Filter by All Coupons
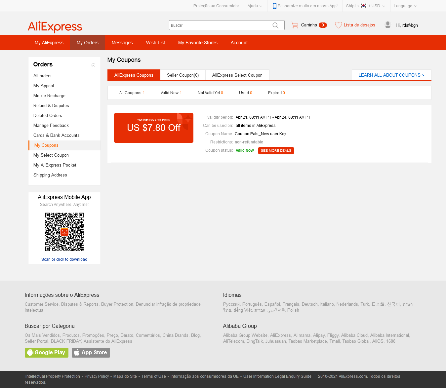 tap(132, 93)
